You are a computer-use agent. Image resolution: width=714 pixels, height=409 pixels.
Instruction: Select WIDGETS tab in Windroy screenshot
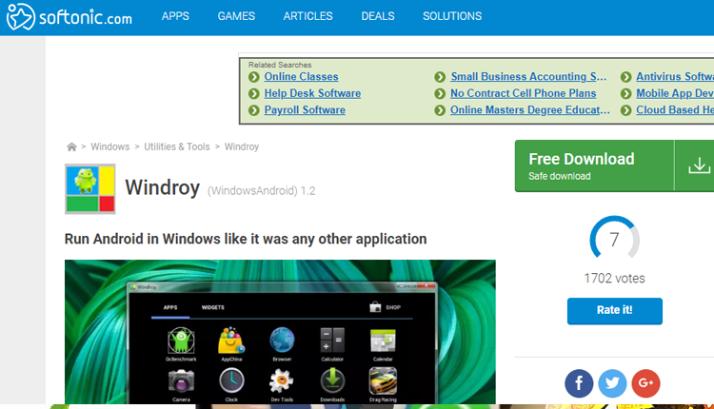[x=213, y=307]
